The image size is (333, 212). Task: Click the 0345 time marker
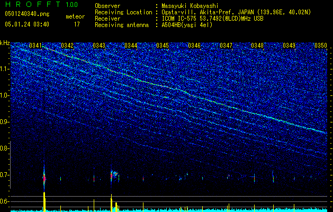click(163, 46)
